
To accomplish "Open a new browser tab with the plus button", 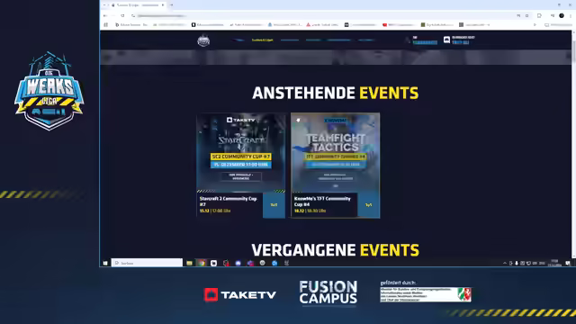I will pyautogui.click(x=171, y=5).
